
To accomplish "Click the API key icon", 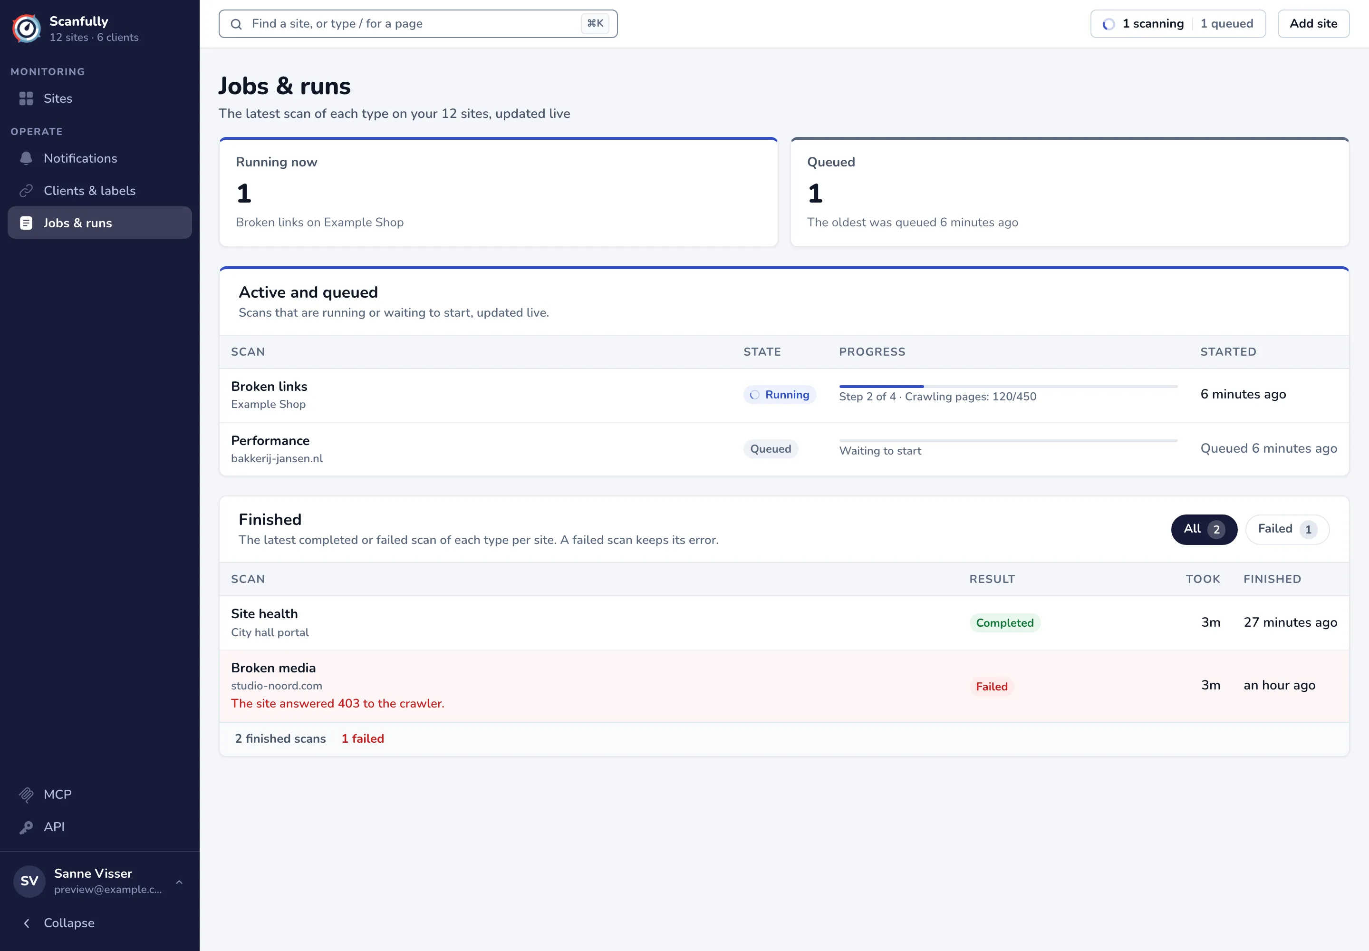I will (x=26, y=827).
